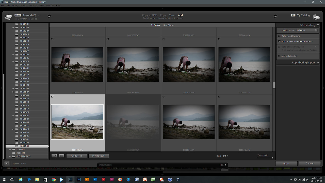This screenshot has width=325, height=183.
Task: Enable Add to Collection checkbox
Action: click(x=279, y=56)
